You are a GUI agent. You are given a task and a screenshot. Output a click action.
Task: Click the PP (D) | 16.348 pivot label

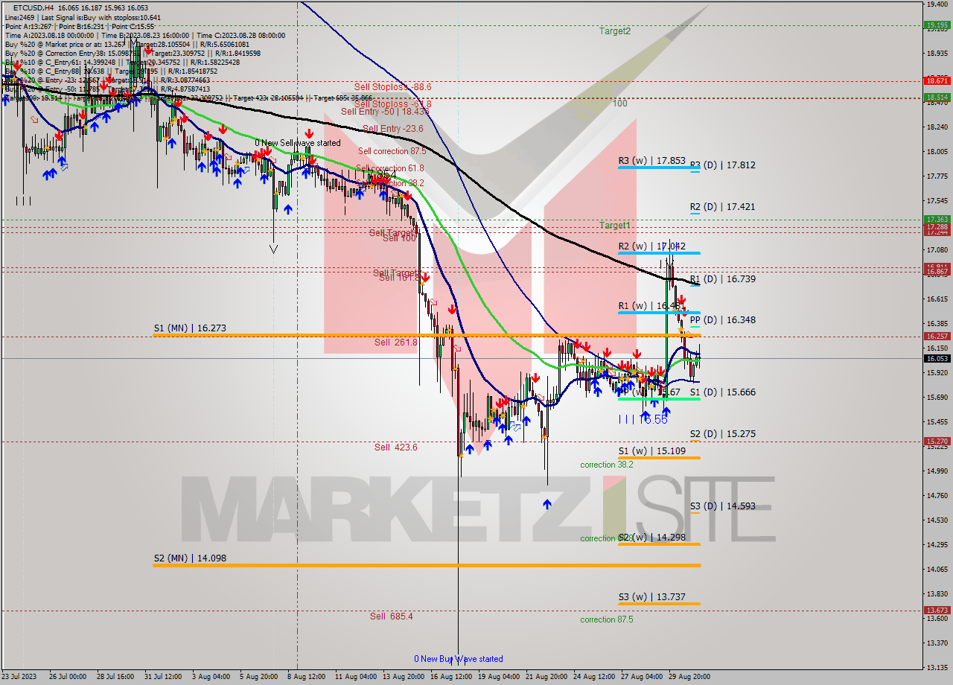click(722, 320)
